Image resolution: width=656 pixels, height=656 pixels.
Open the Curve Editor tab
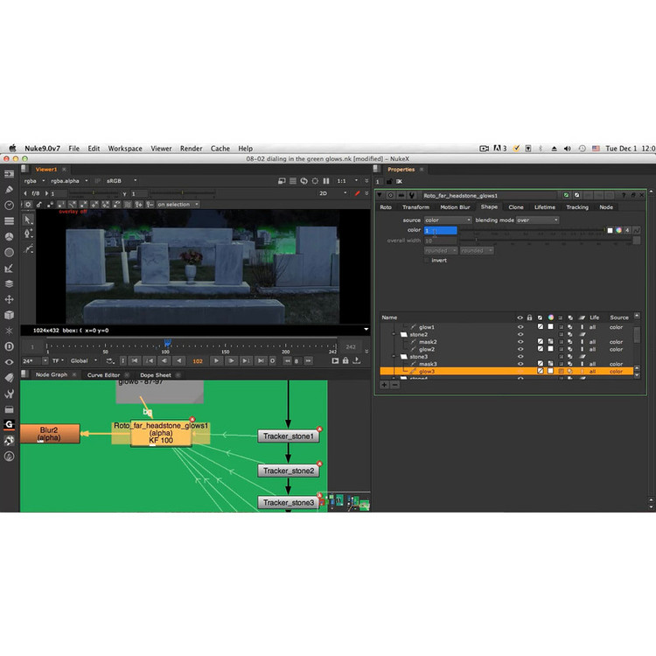click(x=103, y=374)
